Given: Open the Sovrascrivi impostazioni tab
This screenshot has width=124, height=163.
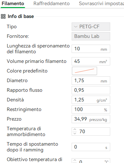Looking at the screenshot, I should [x=102, y=4].
